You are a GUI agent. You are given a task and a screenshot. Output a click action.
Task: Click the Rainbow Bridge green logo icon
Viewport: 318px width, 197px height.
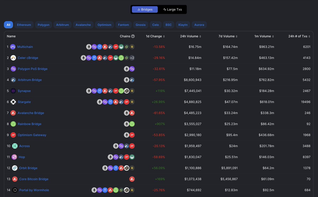click(x=13, y=124)
